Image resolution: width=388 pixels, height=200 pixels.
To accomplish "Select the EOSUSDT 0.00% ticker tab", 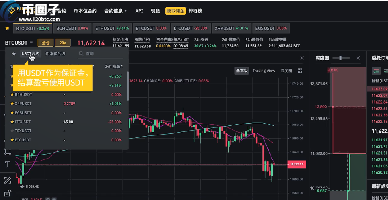I will [x=271, y=29].
